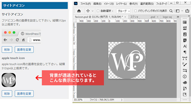Open the Brush Settings panel icon

coord(185,64)
